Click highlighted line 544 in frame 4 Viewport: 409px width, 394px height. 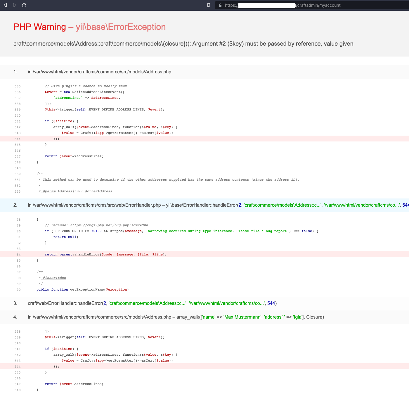pos(204,367)
